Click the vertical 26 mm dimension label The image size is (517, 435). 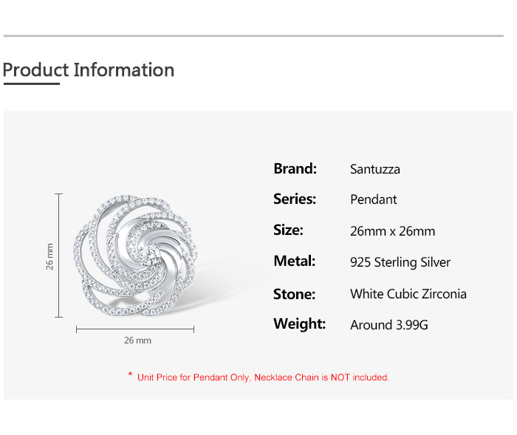click(50, 256)
